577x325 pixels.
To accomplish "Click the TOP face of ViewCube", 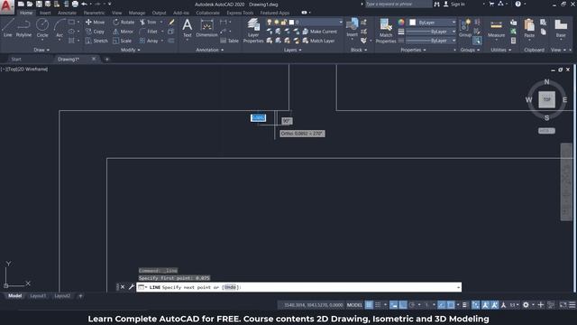I will (547, 99).
